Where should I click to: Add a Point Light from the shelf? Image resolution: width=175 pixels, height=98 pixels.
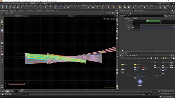pos(88,8)
